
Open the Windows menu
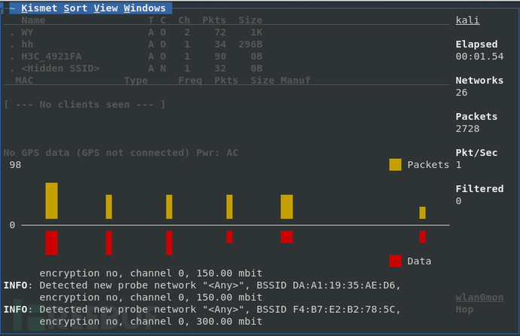(145, 8)
